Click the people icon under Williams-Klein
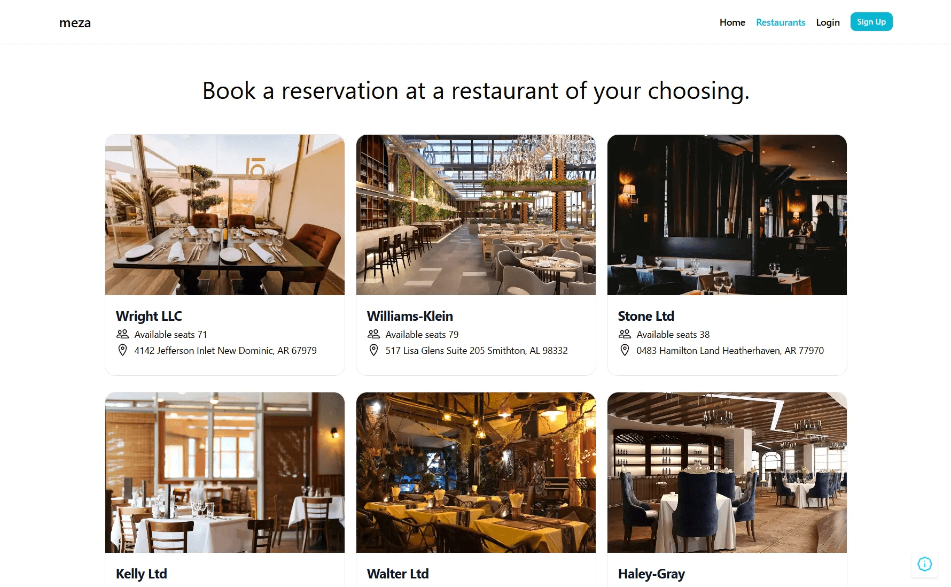Viewport: 951px width, 587px height. point(373,334)
